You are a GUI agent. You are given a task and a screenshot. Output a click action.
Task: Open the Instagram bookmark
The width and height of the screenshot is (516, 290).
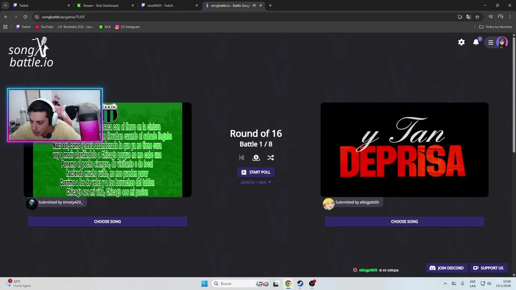(127, 27)
